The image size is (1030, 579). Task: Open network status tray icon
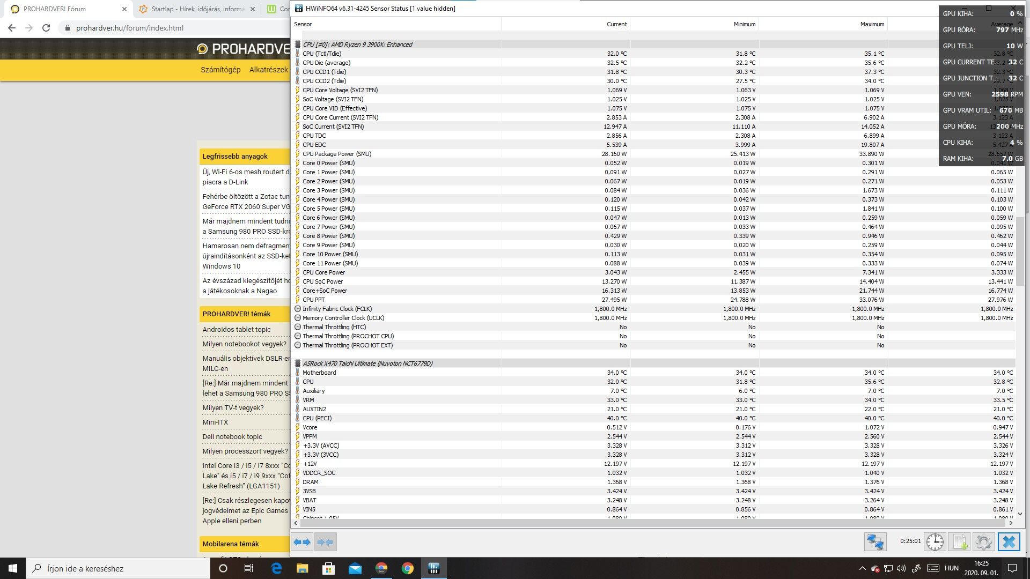[x=888, y=568]
